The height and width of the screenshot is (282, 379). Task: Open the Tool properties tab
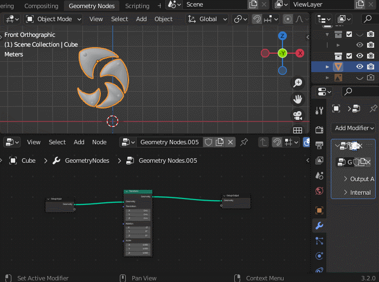coord(319,111)
